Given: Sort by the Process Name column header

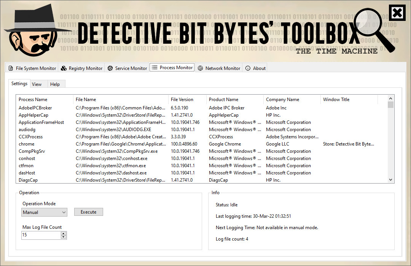Looking at the screenshot, I should (x=33, y=100).
